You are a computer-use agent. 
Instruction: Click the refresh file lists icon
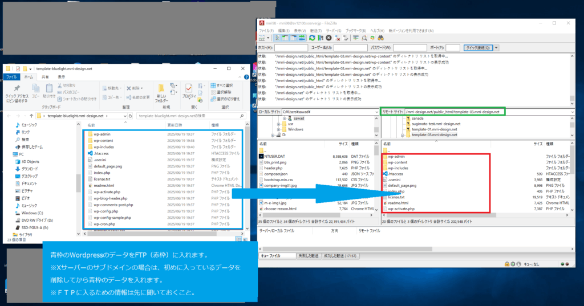tap(312, 38)
